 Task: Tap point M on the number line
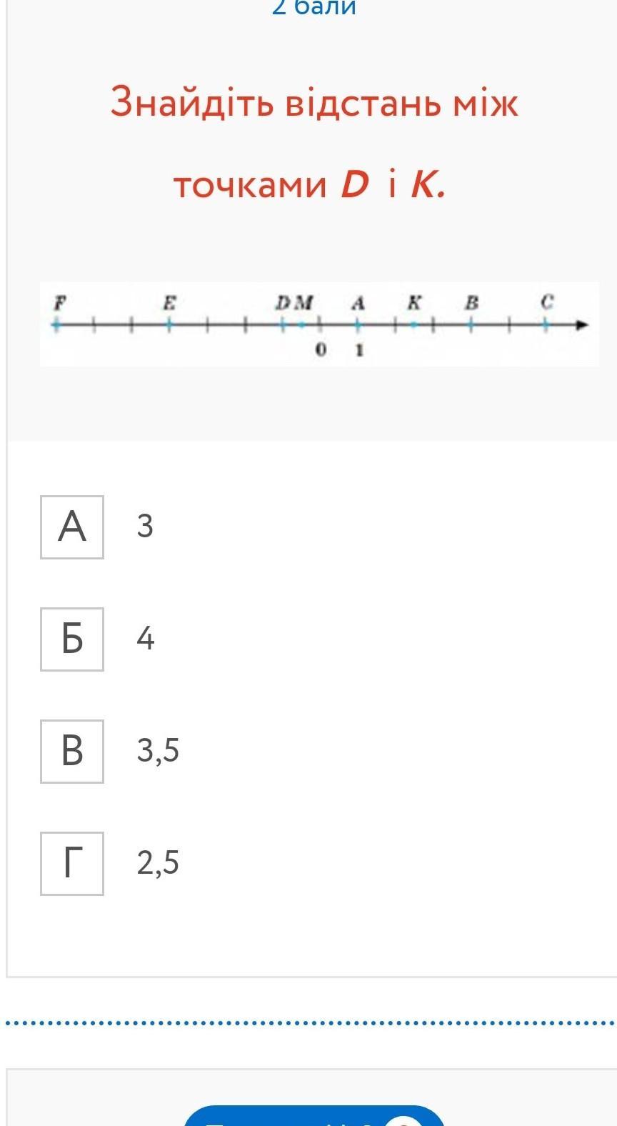tap(302, 325)
